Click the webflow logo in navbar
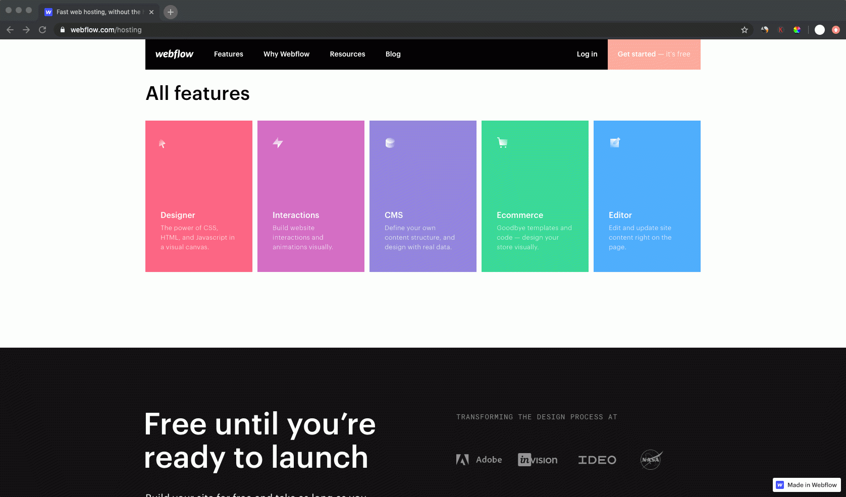The width and height of the screenshot is (846, 497). tap(174, 54)
